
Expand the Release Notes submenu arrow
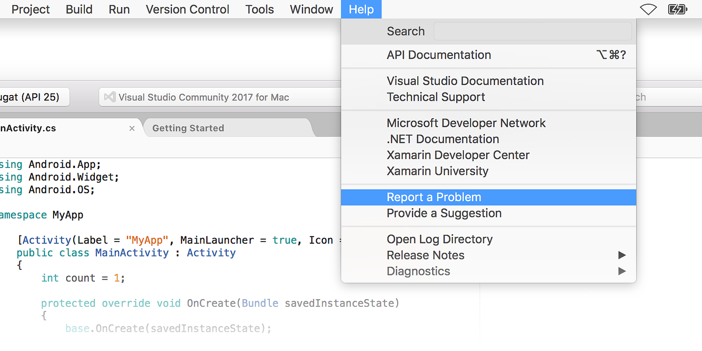tap(622, 255)
